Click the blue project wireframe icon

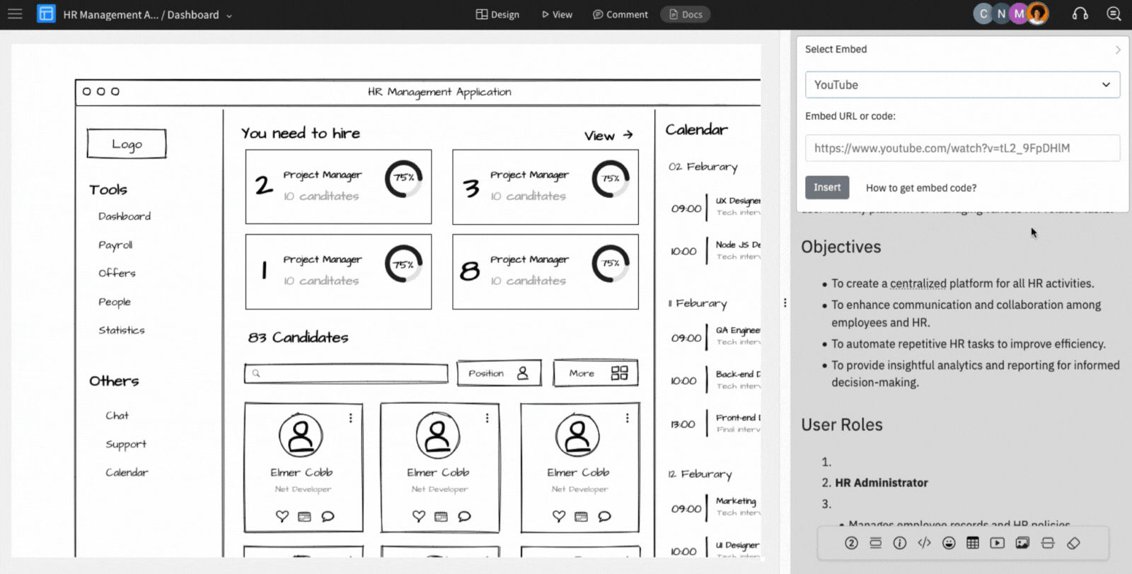46,14
